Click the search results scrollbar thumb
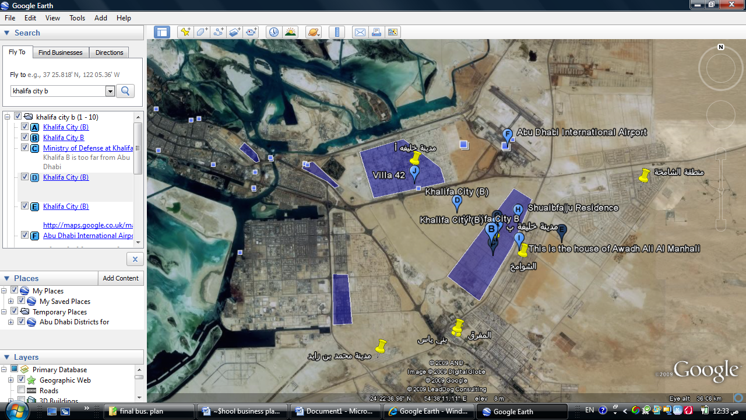The height and width of the screenshot is (420, 746). point(138,148)
